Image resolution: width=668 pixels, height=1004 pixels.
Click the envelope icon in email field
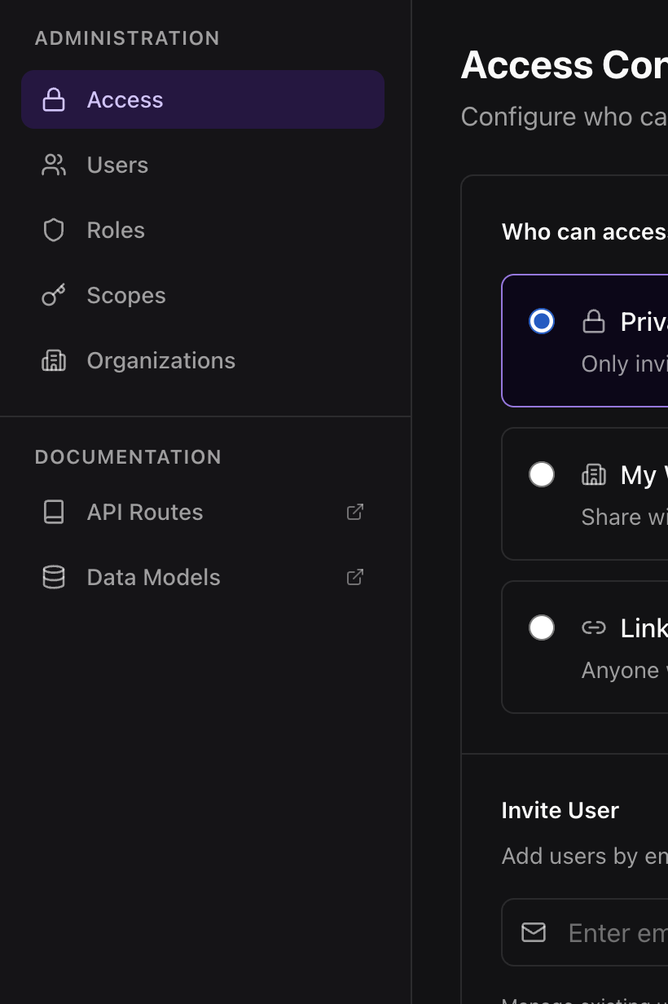(534, 932)
